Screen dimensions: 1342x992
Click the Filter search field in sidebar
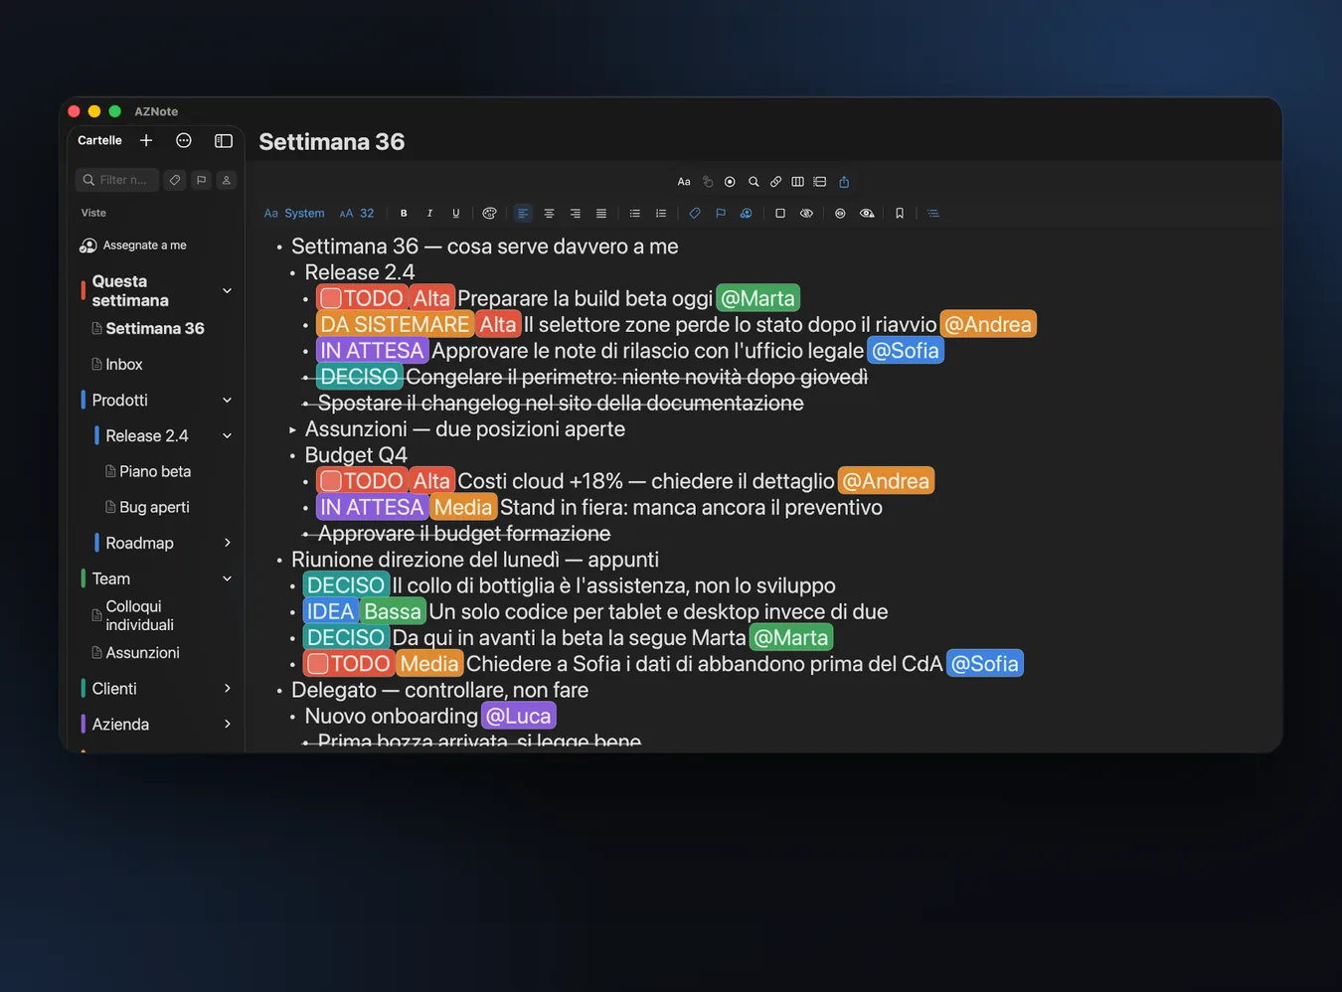click(x=117, y=180)
